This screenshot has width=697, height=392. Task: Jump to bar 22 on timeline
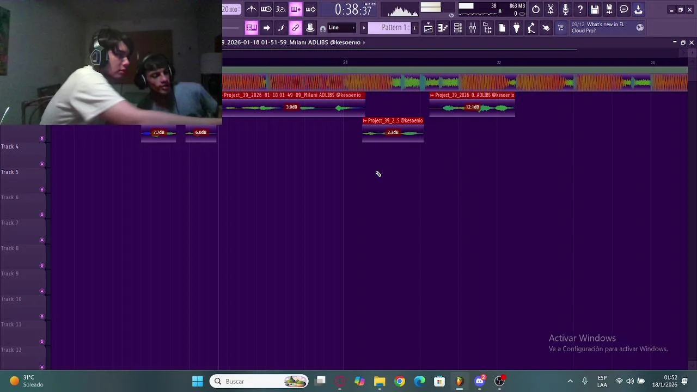(x=499, y=63)
